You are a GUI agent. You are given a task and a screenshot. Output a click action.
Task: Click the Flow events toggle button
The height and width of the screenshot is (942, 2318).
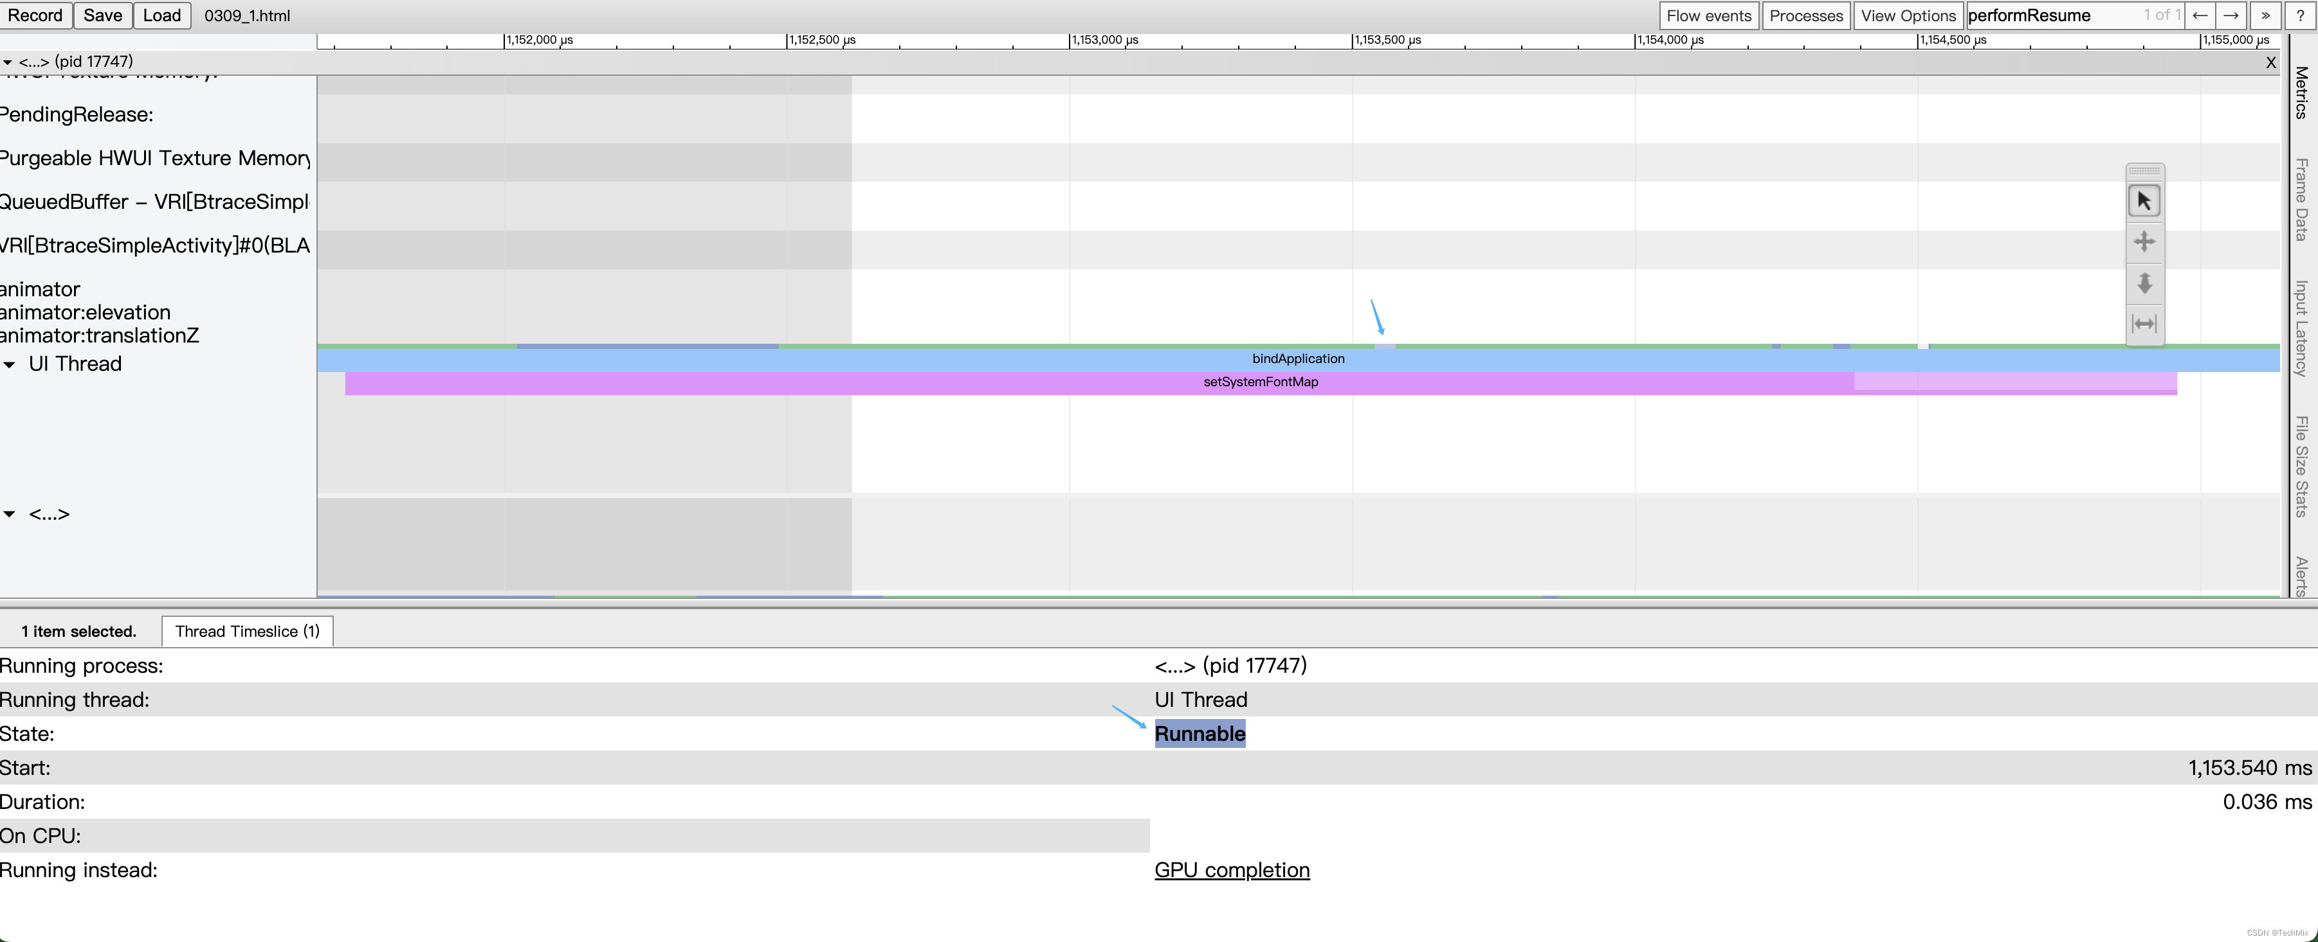[1709, 15]
